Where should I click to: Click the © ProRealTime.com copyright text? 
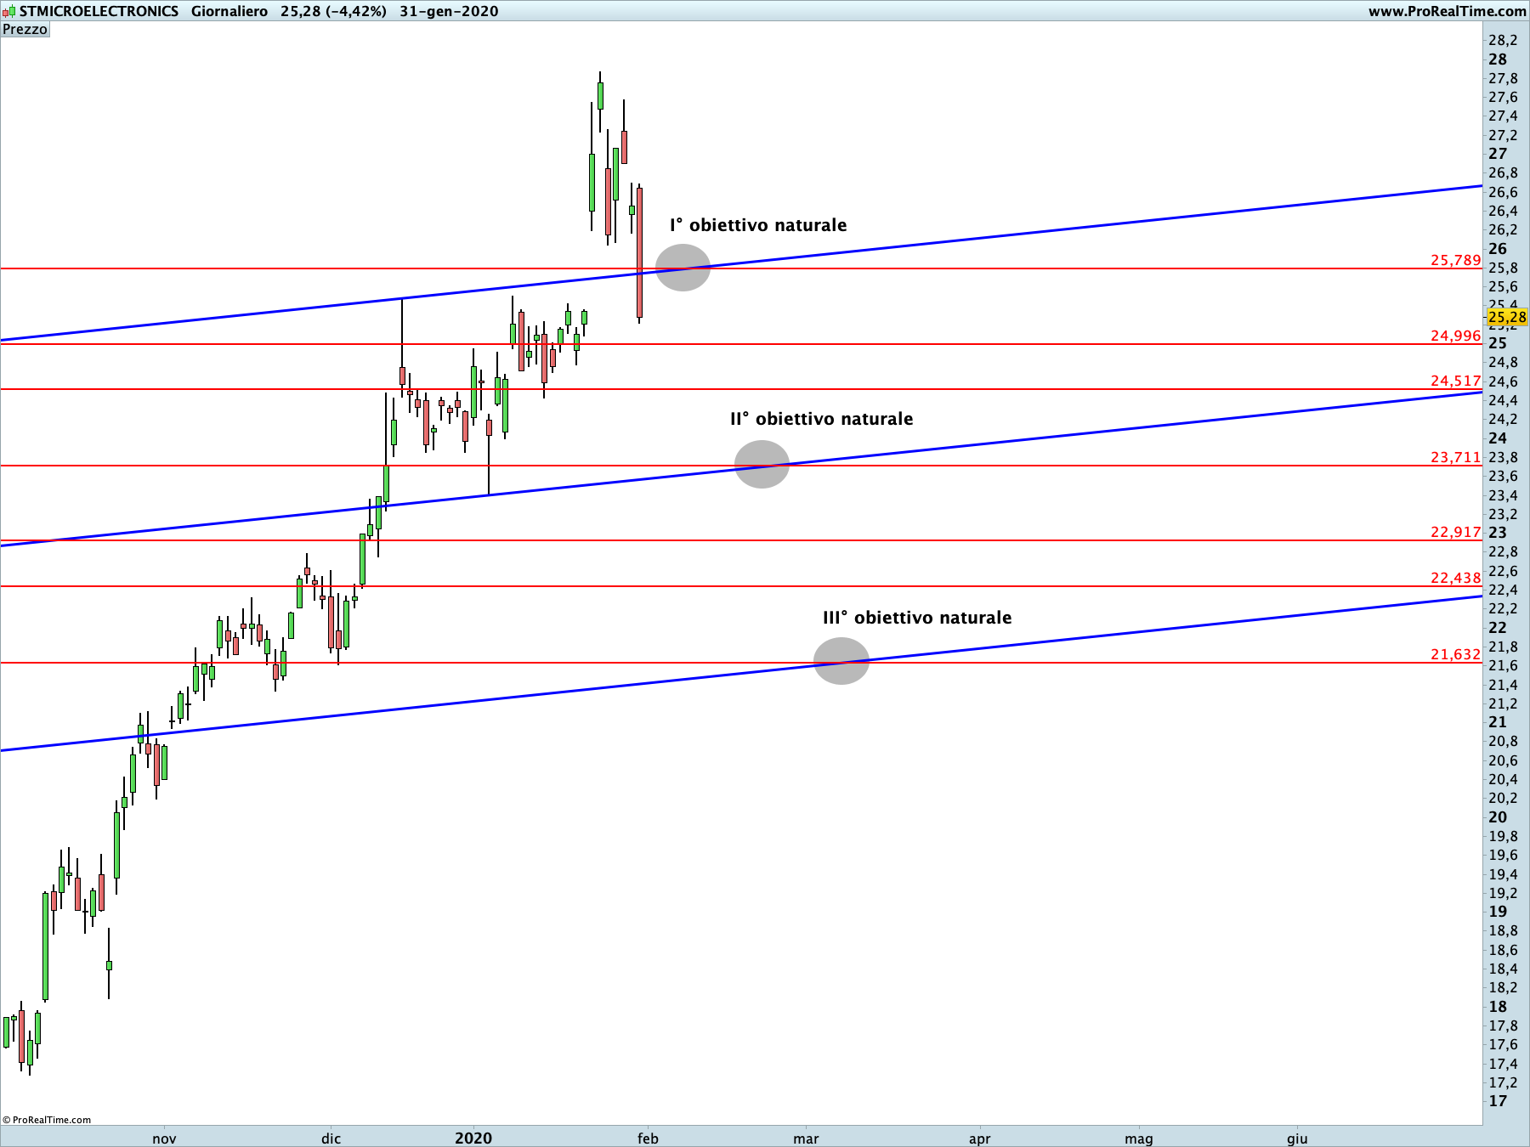(47, 1120)
